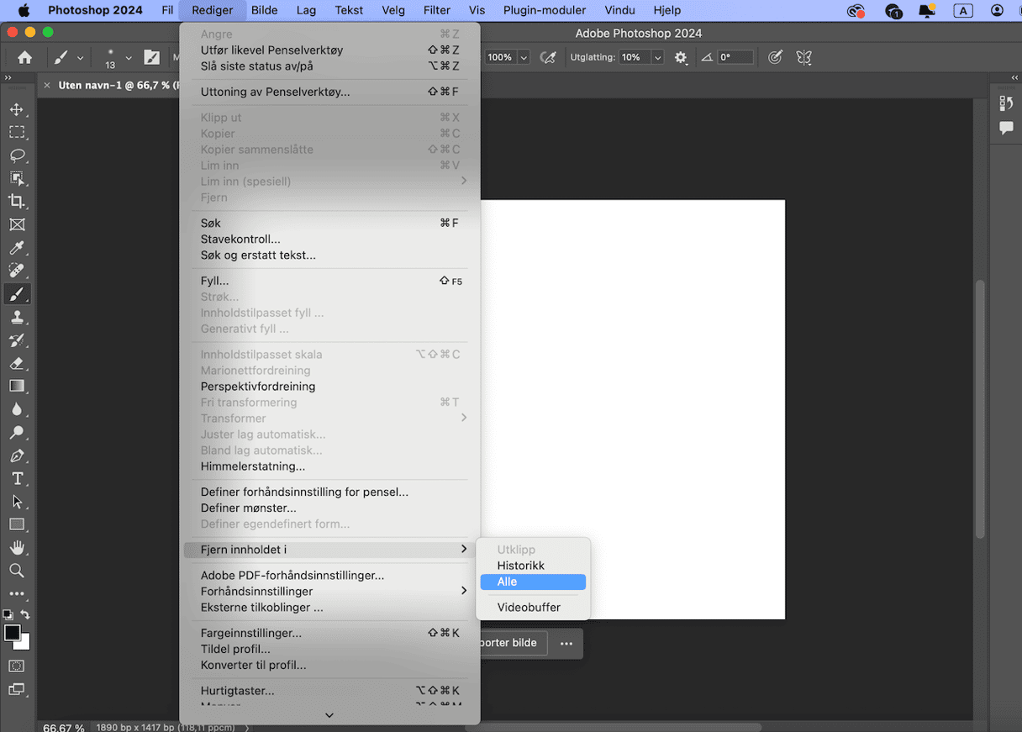1022x732 pixels.
Task: Toggle Quick Mask mode
Action: [17, 666]
